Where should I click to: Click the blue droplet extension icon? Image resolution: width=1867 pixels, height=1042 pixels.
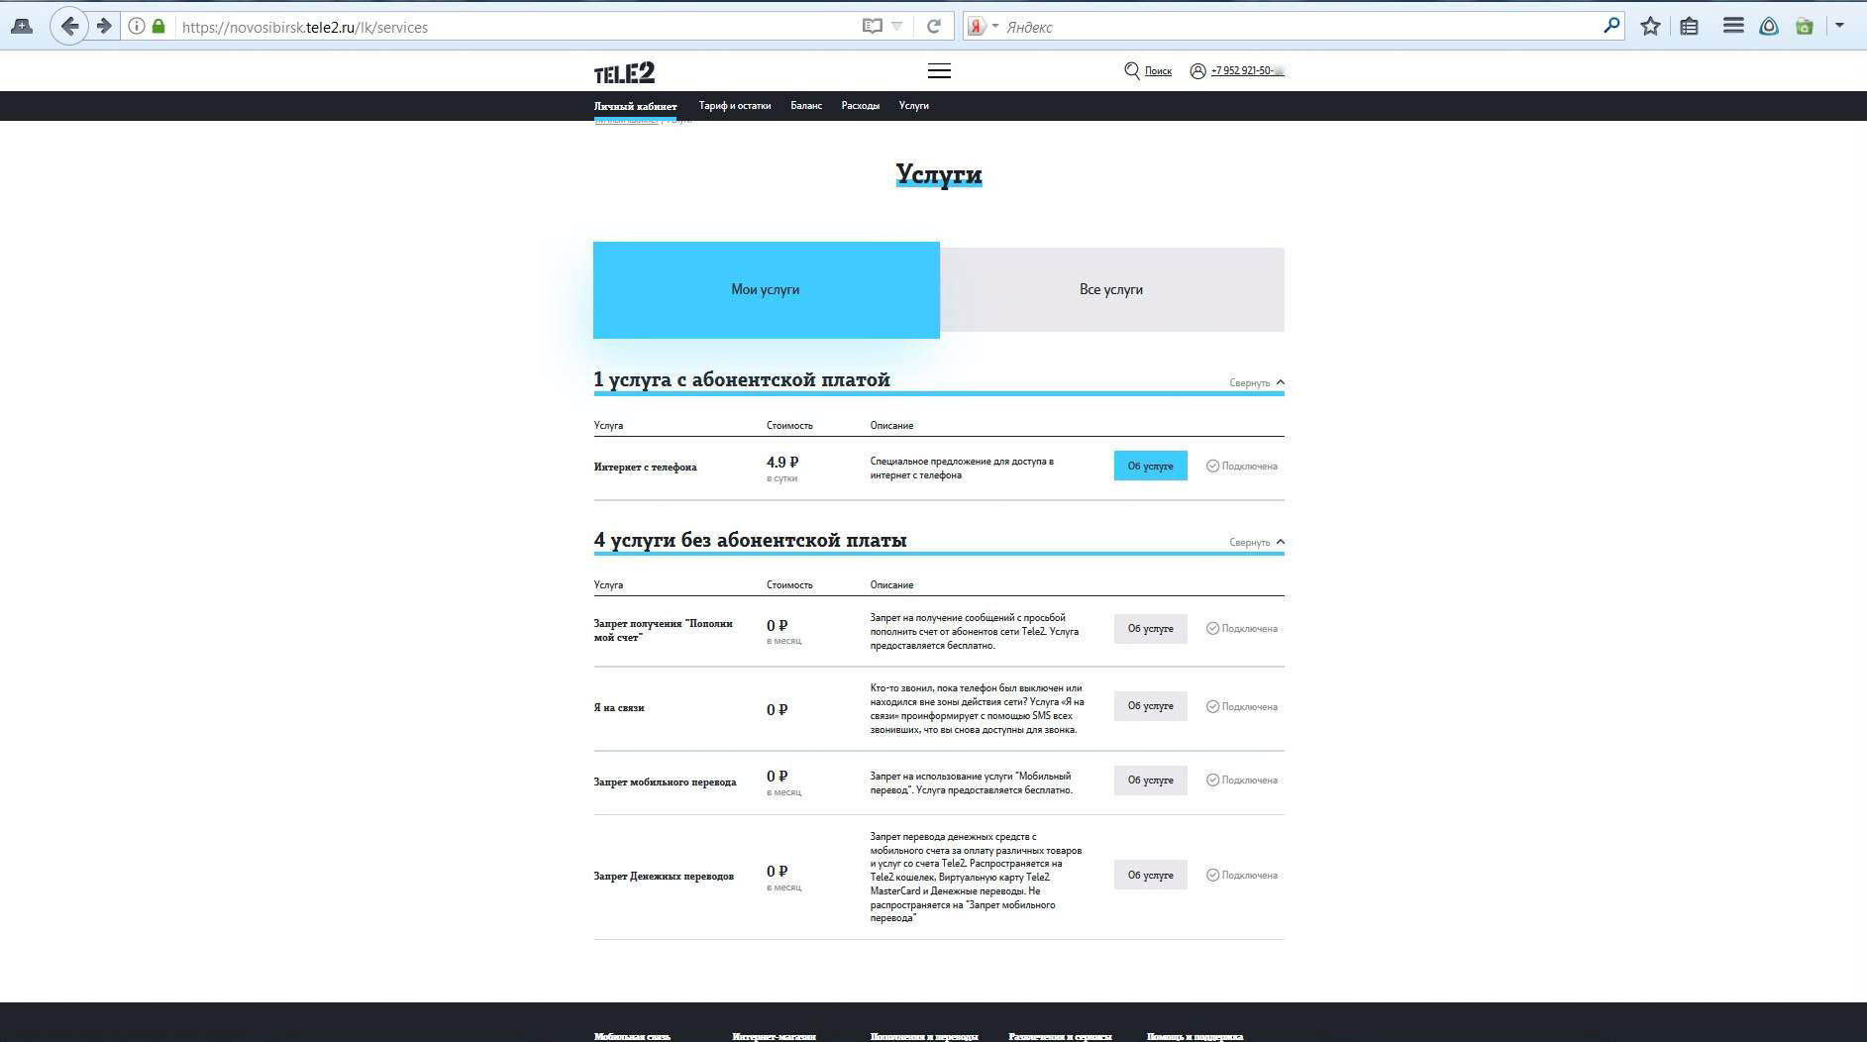tap(1769, 27)
